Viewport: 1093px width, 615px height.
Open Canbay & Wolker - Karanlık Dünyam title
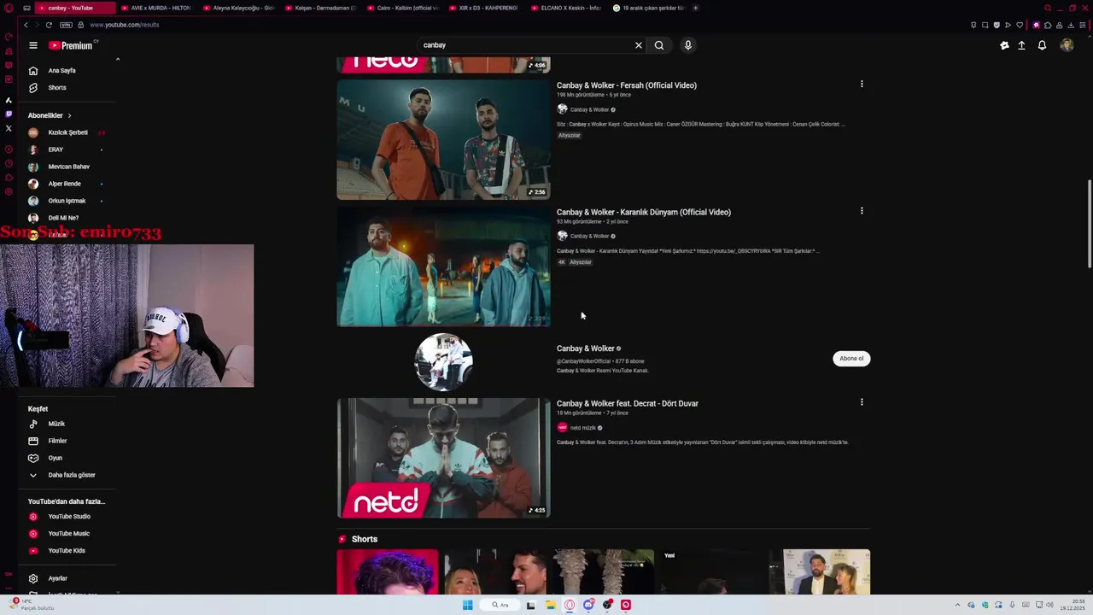tap(644, 212)
